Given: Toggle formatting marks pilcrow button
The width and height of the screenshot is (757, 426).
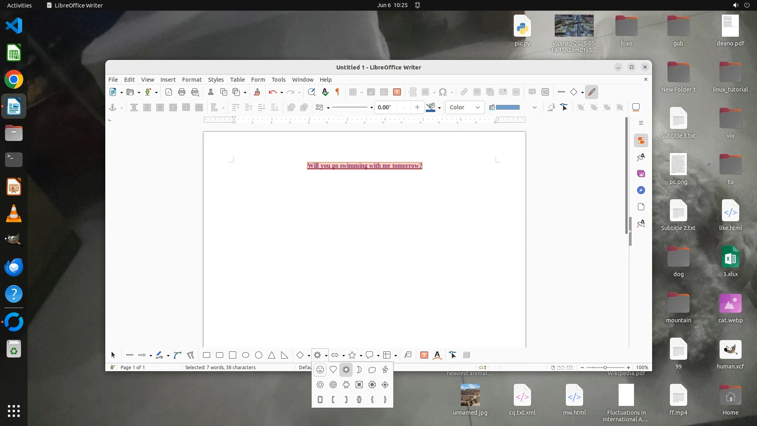Looking at the screenshot, I should click(337, 92).
